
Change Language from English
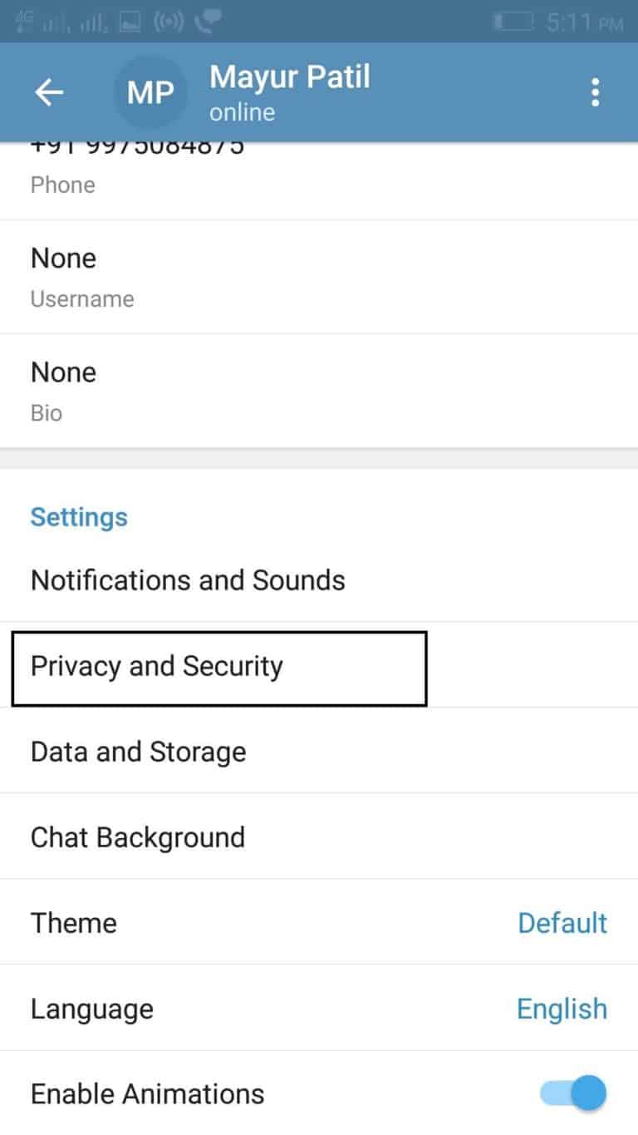coord(319,1008)
